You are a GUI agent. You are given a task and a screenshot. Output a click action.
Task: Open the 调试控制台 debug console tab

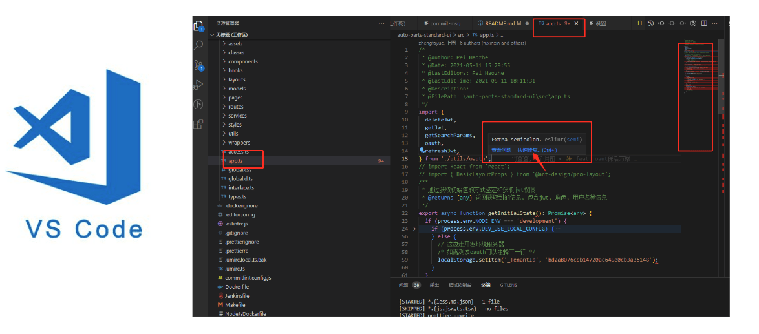[x=460, y=285]
